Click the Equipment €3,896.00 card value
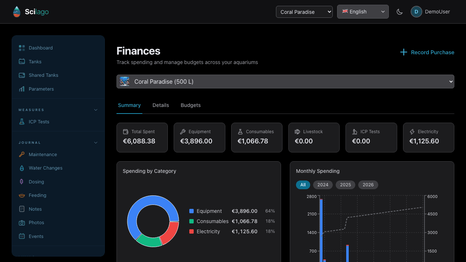 pyautogui.click(x=196, y=141)
